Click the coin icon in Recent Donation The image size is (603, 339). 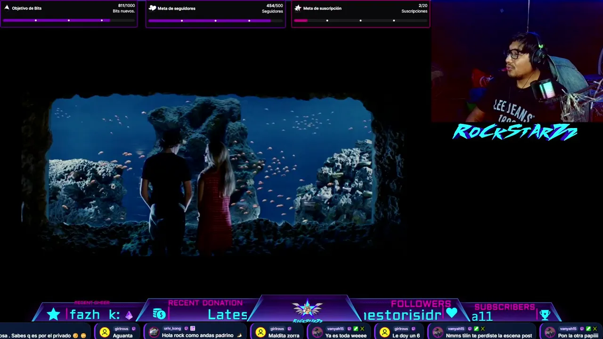point(159,314)
